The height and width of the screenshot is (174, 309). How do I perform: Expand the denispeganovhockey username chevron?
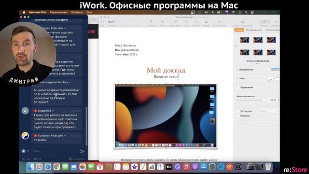pyautogui.click(x=70, y=82)
